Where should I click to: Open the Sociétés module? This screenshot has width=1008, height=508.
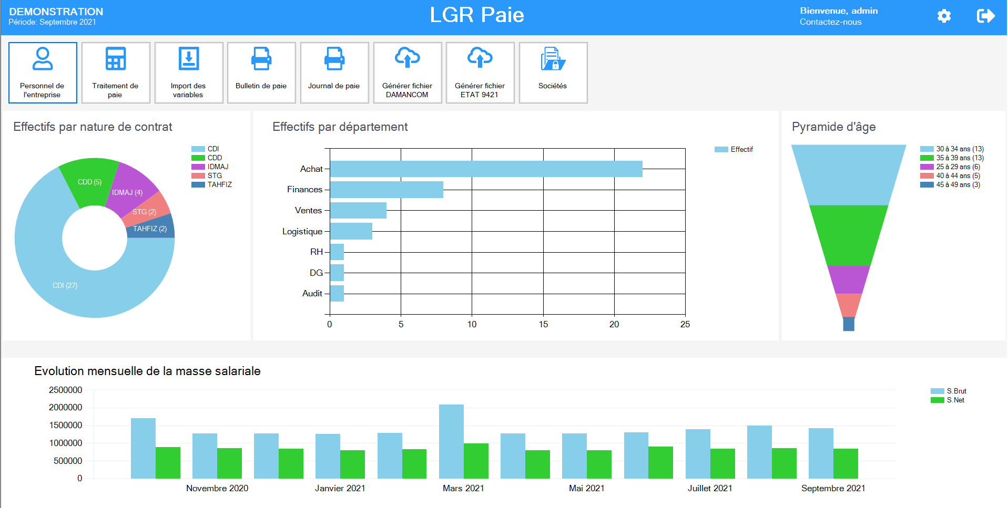click(553, 72)
